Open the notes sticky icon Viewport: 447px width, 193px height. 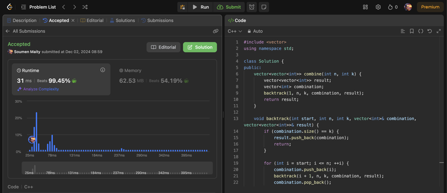(264, 7)
